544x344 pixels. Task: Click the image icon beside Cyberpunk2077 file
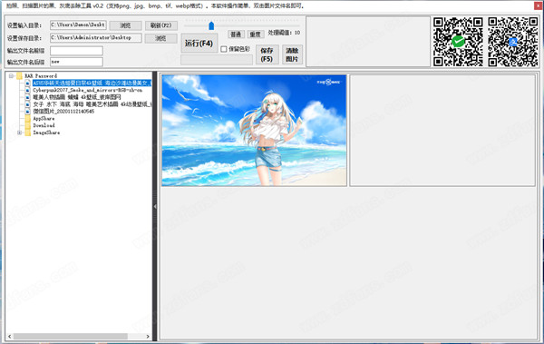pos(28,90)
